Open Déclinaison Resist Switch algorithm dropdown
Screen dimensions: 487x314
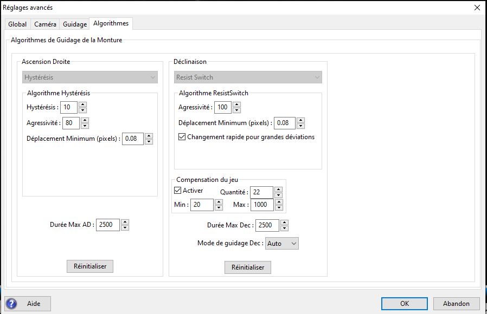pos(248,77)
